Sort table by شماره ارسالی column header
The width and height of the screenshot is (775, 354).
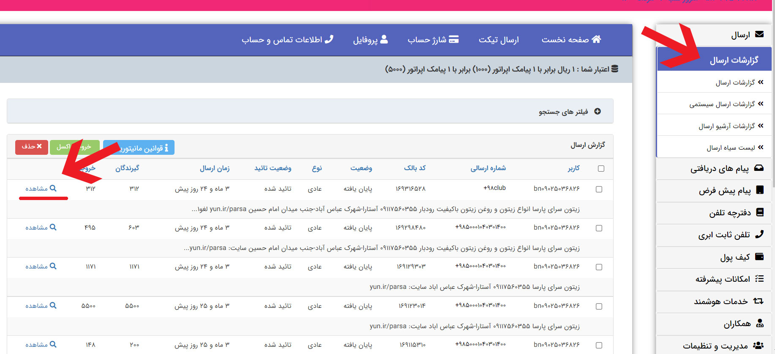coord(488,168)
